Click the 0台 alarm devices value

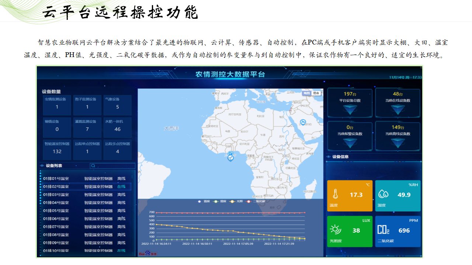[350, 127]
